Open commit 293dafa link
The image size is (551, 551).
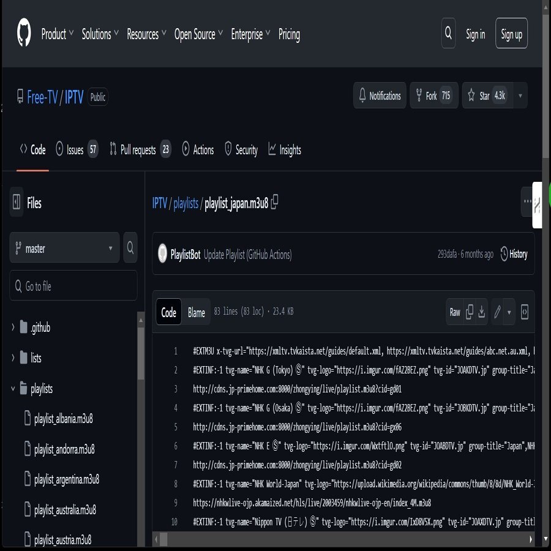point(447,253)
